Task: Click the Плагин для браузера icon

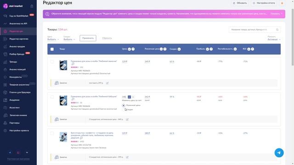Action: (5, 93)
